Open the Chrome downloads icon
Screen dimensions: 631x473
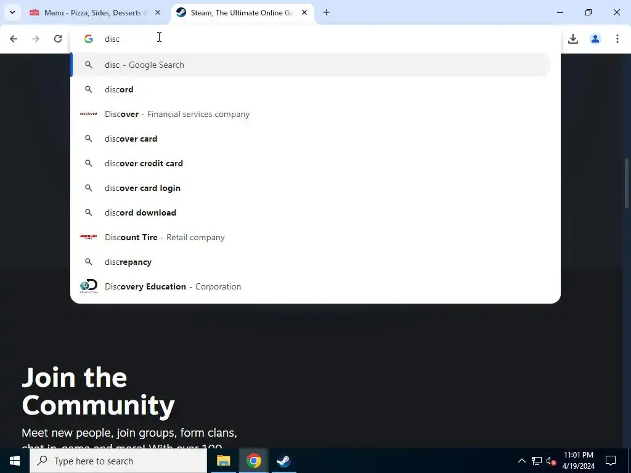point(573,39)
